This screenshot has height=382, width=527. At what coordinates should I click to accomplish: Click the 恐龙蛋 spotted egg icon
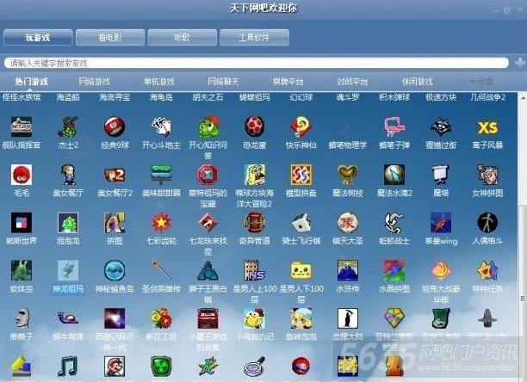(x=254, y=126)
